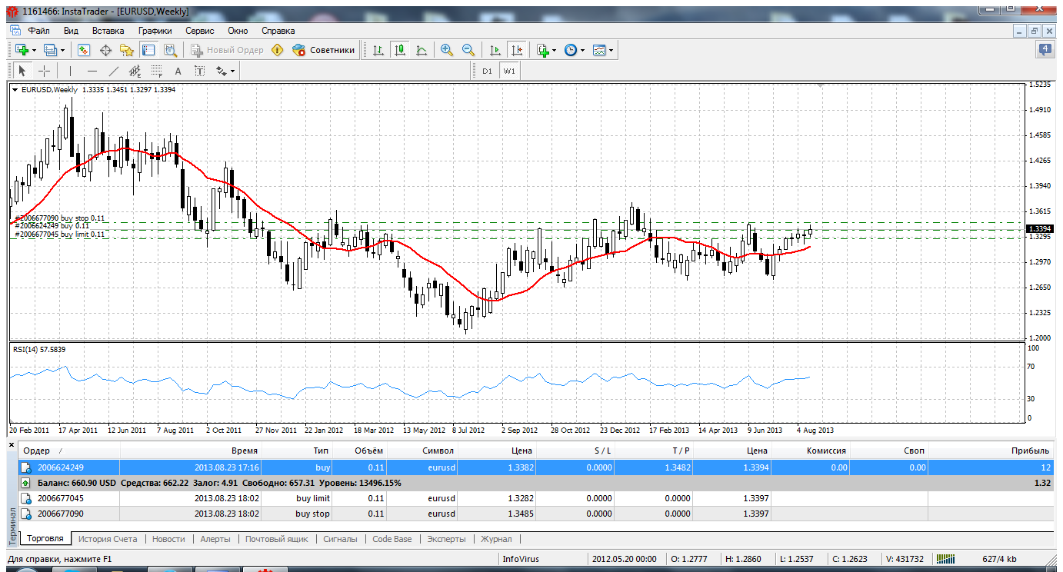Pick the Fibonacci retracement tool
This screenshot has height=572, width=1063.
pos(157,71)
